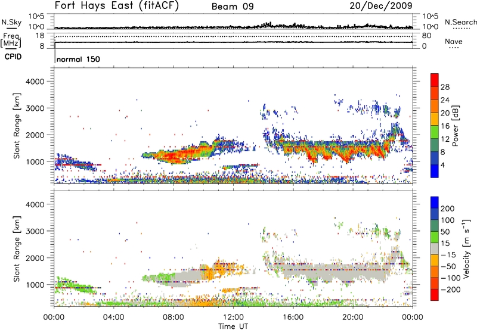Click the "Velocity [m s-1]" colorbar label
This screenshot has height=330, width=477.
tap(466, 249)
